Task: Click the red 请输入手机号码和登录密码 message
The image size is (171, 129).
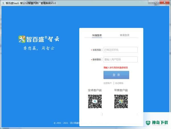Action: point(116,68)
